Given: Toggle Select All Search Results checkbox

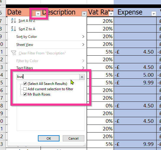Looking at the screenshot, I should click(x=25, y=83).
